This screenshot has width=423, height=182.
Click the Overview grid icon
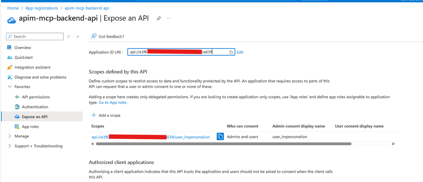10,47
